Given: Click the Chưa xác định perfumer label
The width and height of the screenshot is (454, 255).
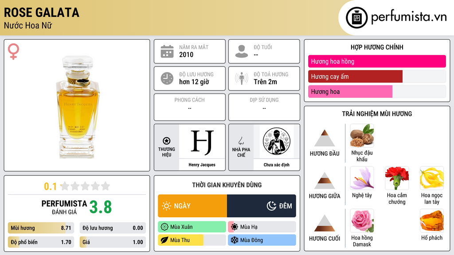Looking at the screenshot, I should (277, 165).
